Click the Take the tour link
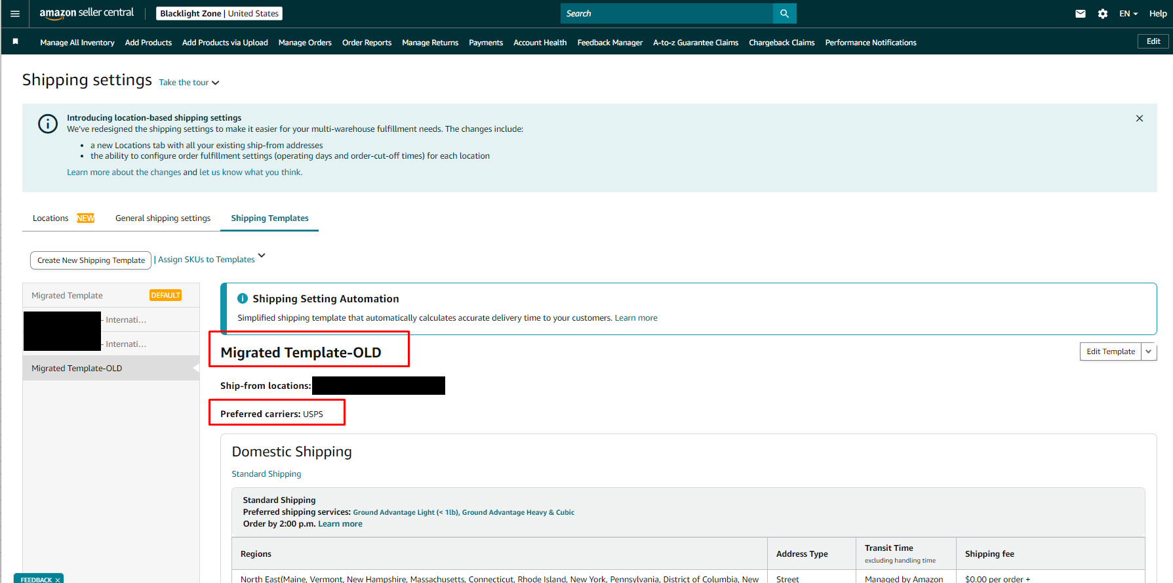 (x=184, y=83)
